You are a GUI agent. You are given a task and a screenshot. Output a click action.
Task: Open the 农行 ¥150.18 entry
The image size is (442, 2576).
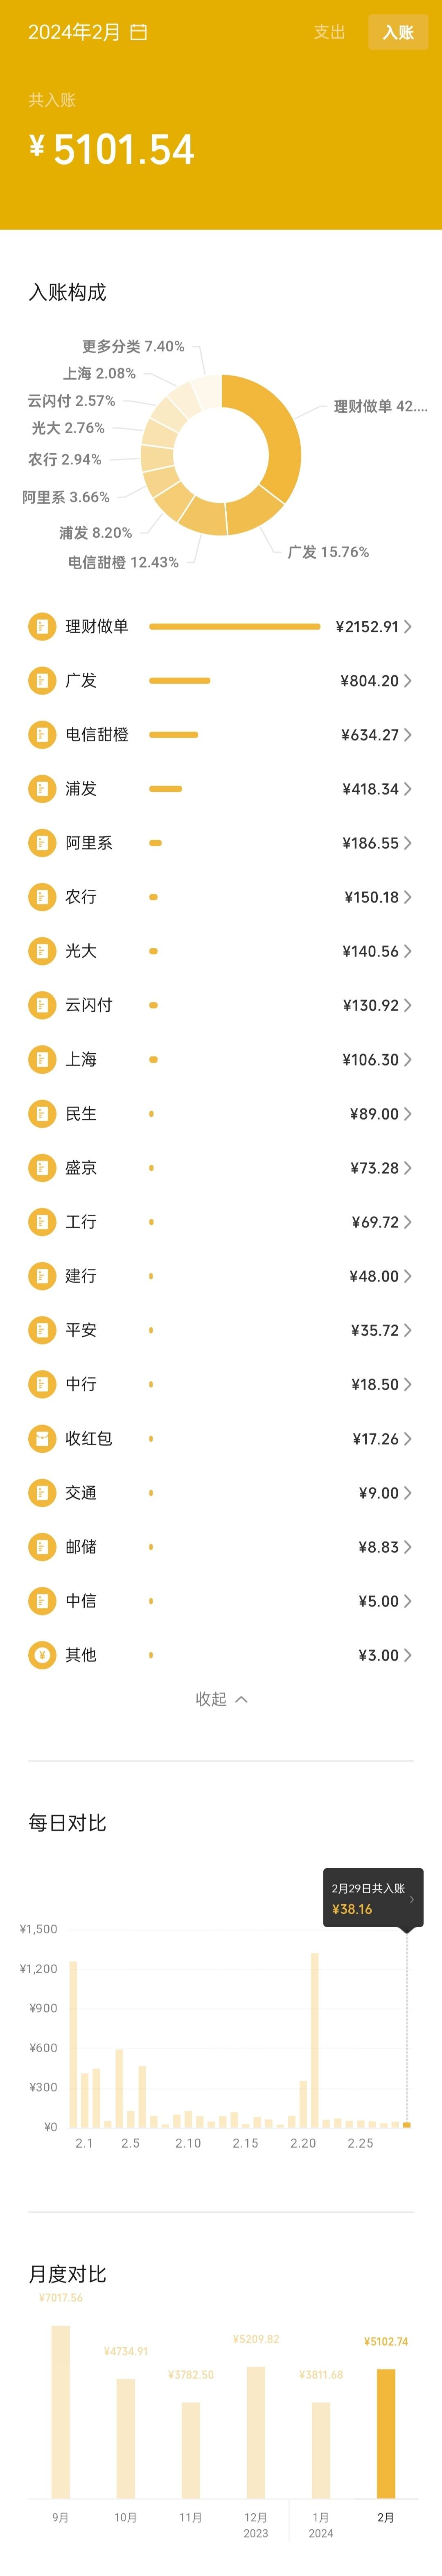[221, 897]
